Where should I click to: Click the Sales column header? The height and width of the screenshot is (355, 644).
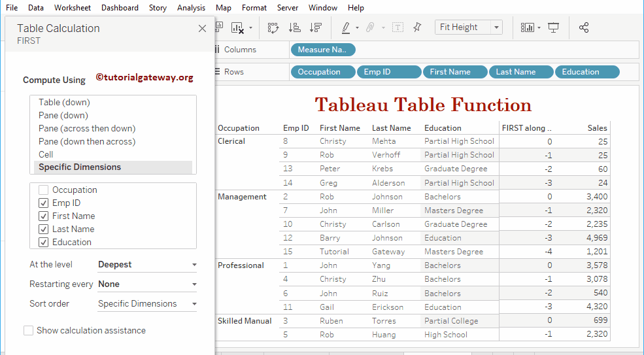[597, 128]
